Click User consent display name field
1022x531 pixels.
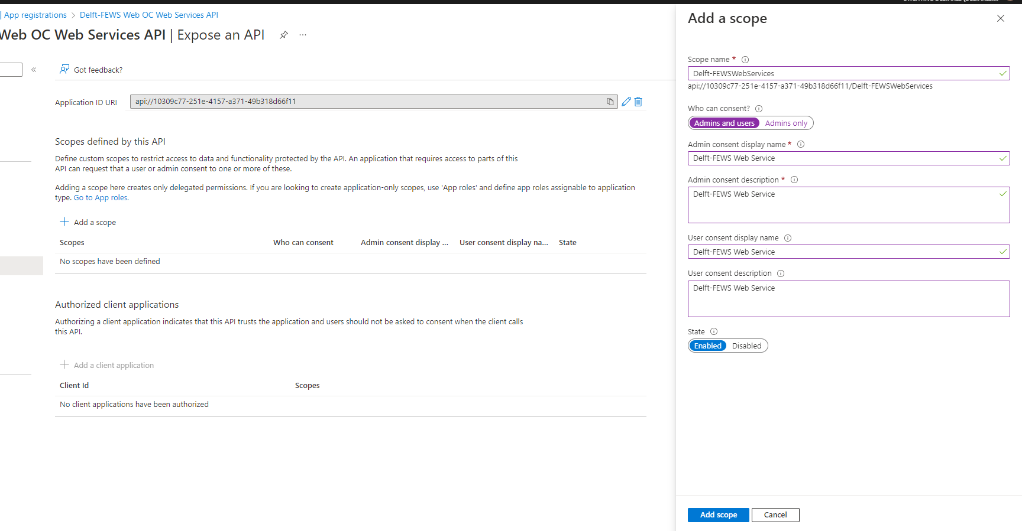(849, 252)
